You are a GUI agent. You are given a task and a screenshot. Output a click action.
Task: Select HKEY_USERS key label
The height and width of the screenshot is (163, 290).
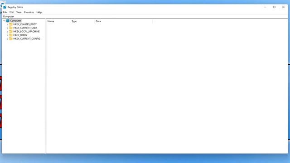(x=20, y=35)
